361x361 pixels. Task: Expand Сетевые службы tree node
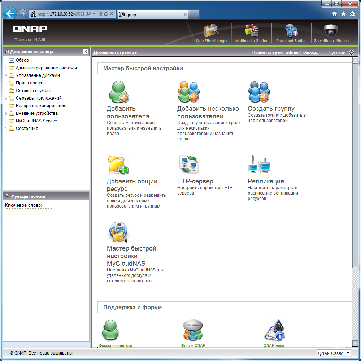6,91
